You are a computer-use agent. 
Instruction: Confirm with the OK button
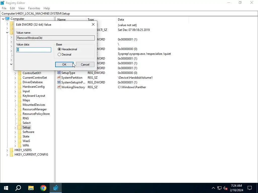(64, 65)
